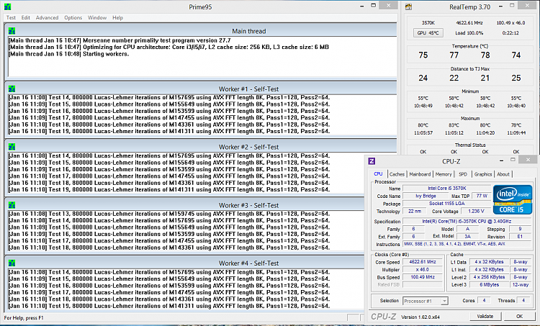The height and width of the screenshot is (326, 540).
Task: Click the Max TDP 77 W field
Action: click(x=482, y=196)
